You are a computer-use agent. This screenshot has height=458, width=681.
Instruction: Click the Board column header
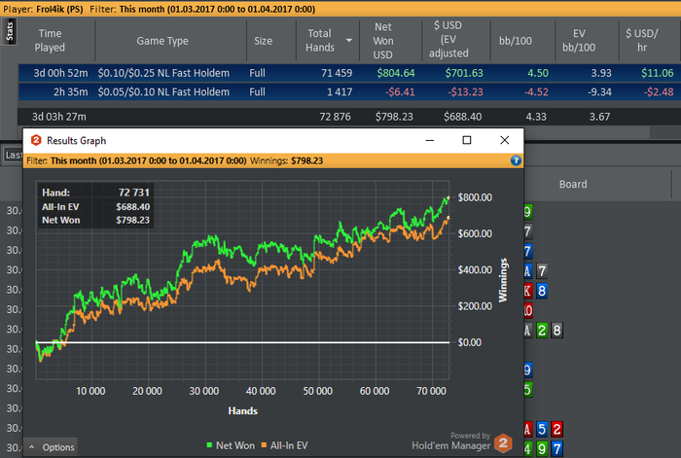[573, 184]
